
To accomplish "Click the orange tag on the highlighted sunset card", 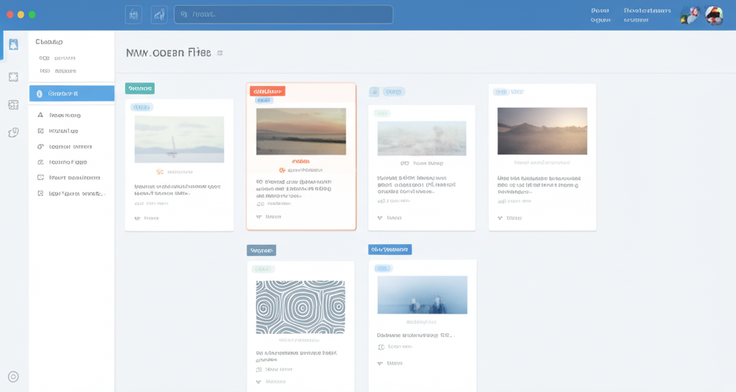I will (x=267, y=91).
